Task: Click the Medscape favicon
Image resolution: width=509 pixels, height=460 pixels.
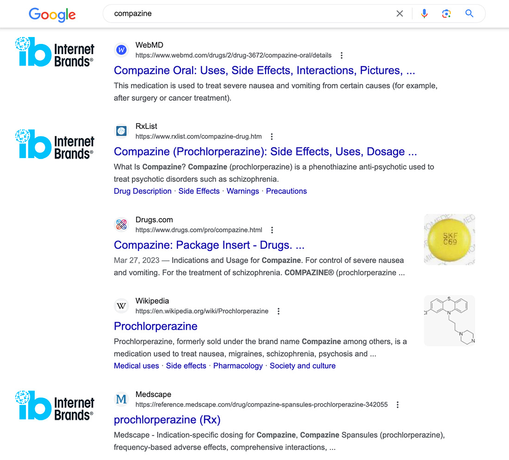Action: 121,399
